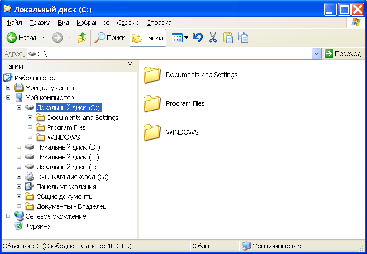Click the Переход go button
Viewport: 367px width, 254px height.
(343, 54)
